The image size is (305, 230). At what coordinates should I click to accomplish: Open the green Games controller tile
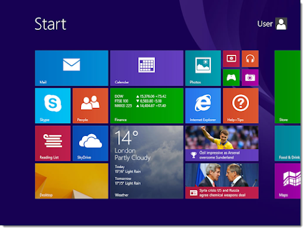[231, 77]
